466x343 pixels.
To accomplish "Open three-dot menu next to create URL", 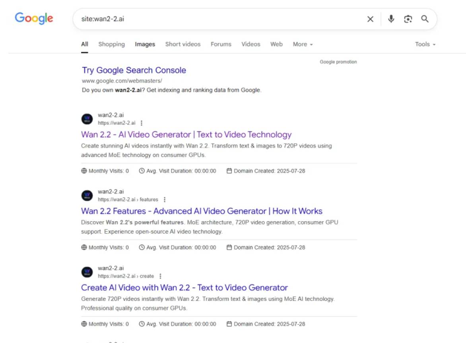I will pyautogui.click(x=160, y=276).
